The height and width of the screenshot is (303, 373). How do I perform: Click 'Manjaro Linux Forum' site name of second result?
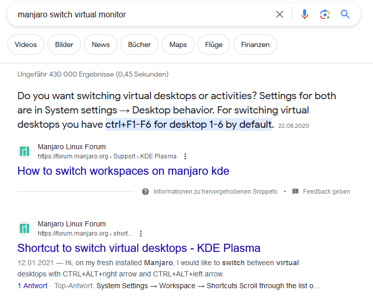(x=71, y=224)
